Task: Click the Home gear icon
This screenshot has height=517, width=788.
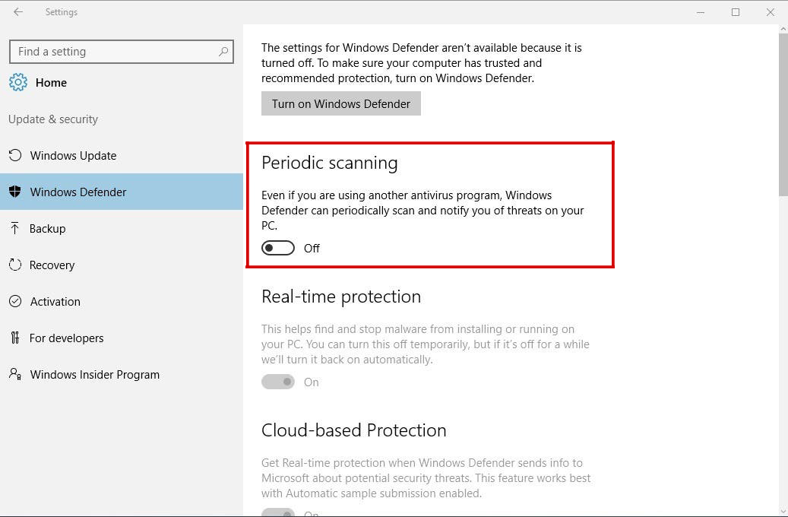Action: click(x=18, y=82)
